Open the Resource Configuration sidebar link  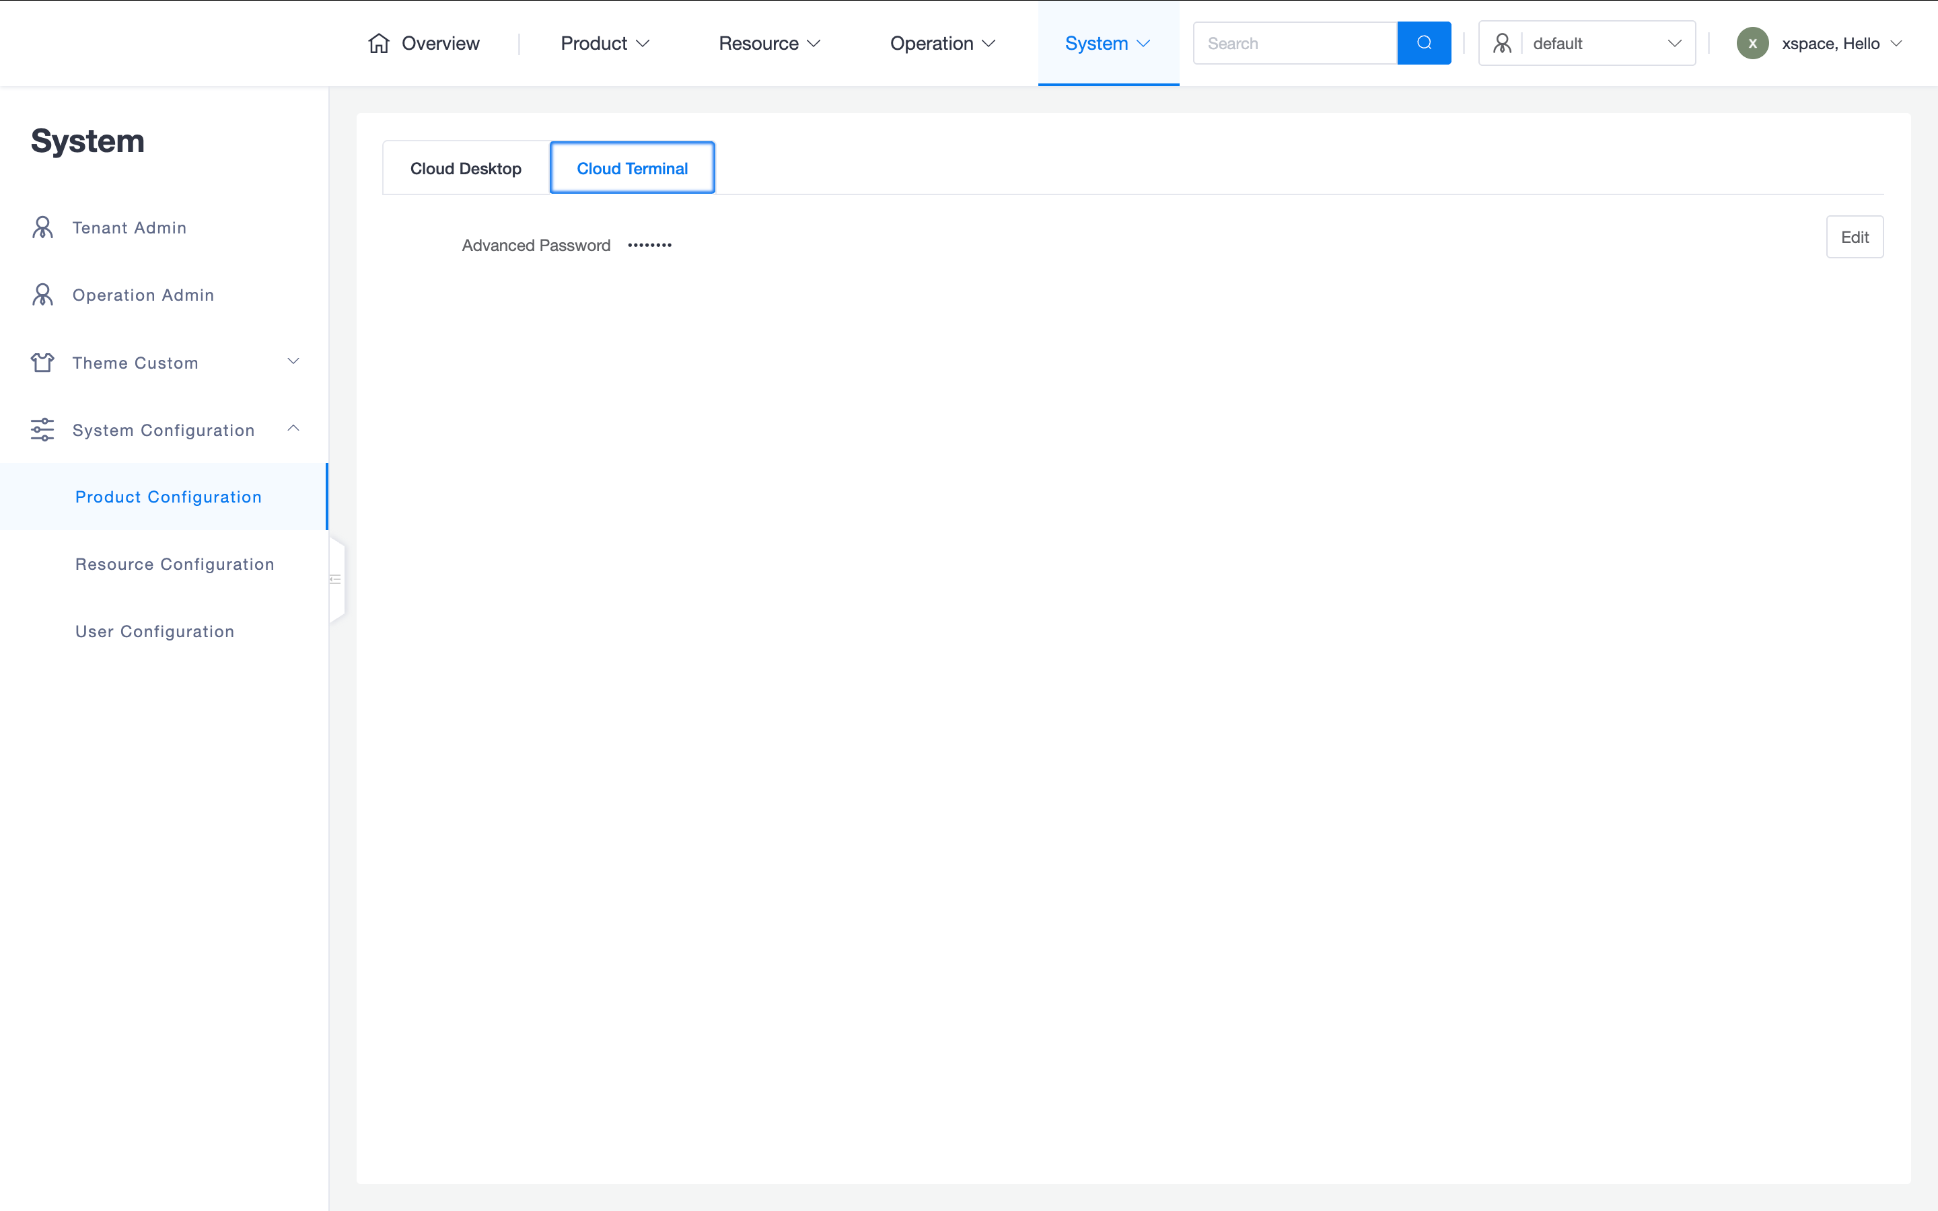(x=174, y=564)
